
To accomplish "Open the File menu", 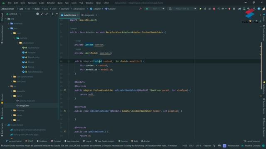I will pyautogui.click(x=10, y=3).
